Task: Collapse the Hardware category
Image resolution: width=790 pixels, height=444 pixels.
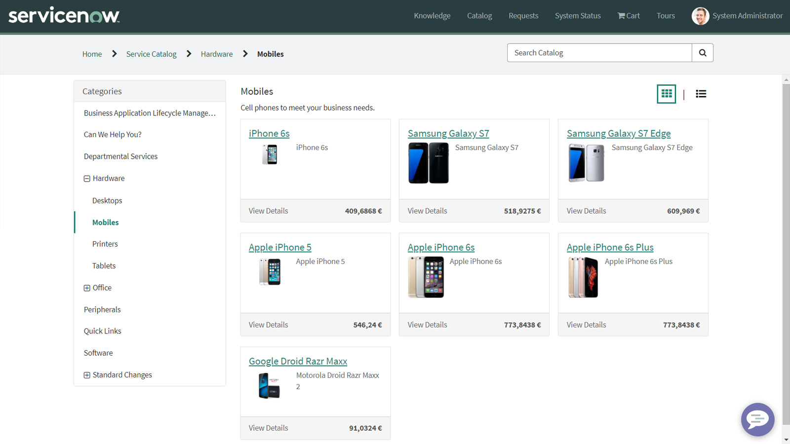Action: tap(87, 179)
